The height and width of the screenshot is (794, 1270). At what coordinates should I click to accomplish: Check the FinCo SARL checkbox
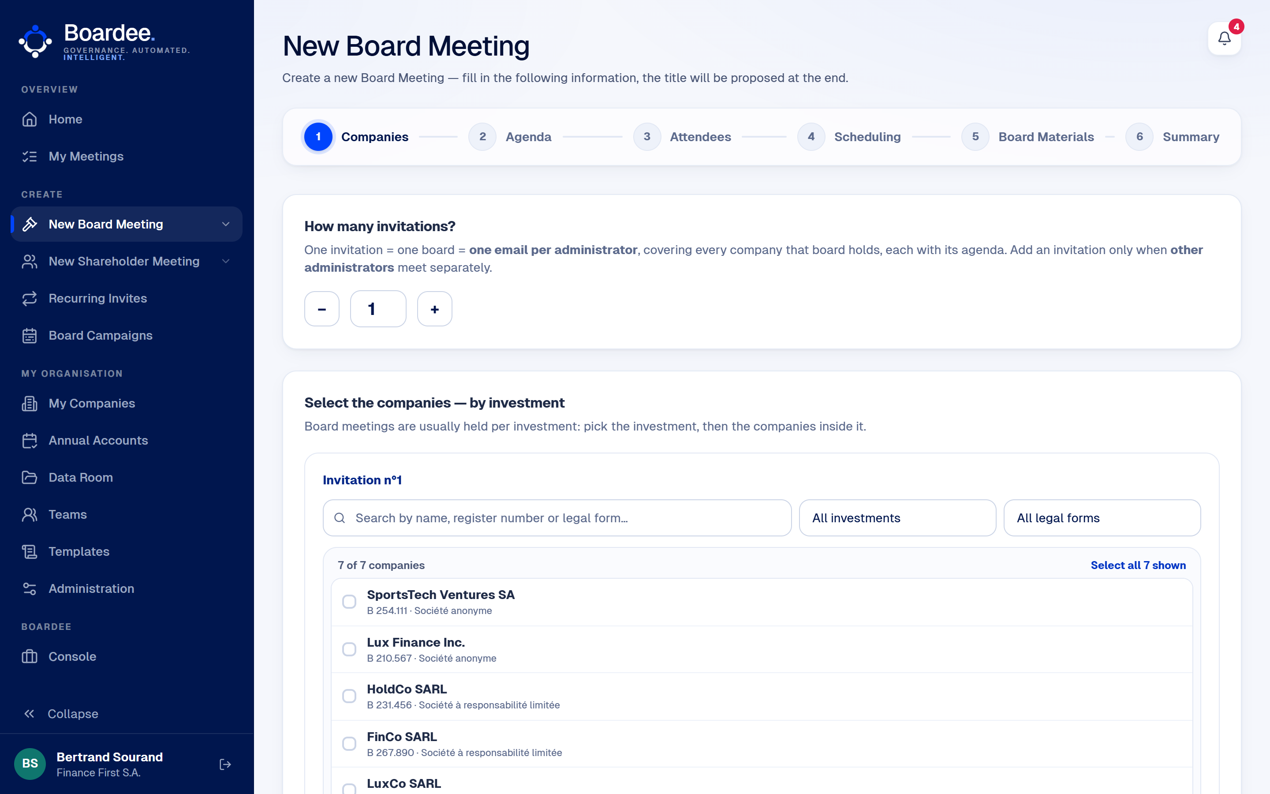[x=349, y=744]
